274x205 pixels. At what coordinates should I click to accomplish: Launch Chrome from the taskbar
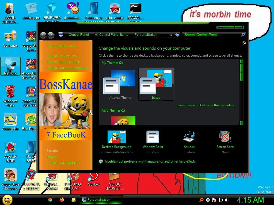pyautogui.click(x=50, y=200)
